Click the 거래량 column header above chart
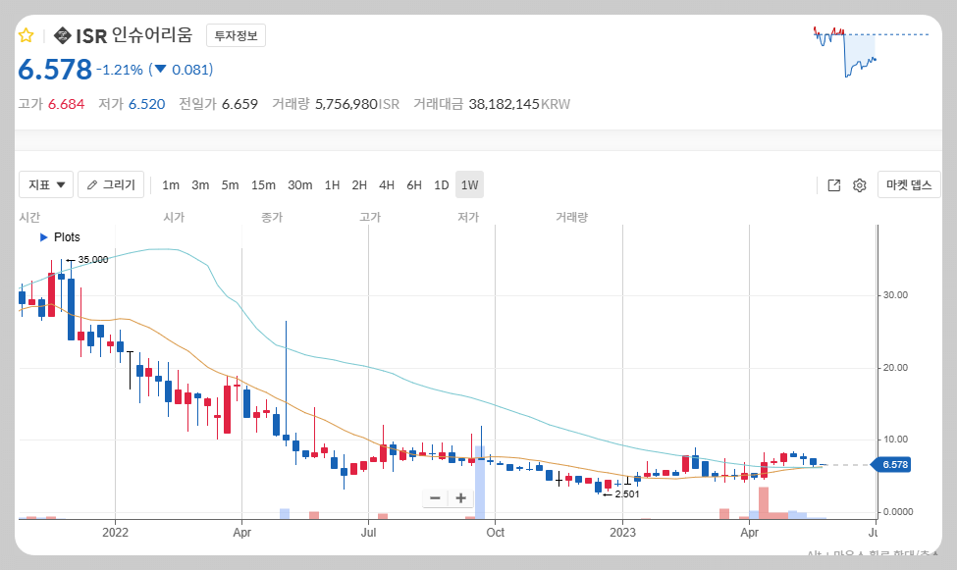The width and height of the screenshot is (957, 570). pyautogui.click(x=572, y=217)
